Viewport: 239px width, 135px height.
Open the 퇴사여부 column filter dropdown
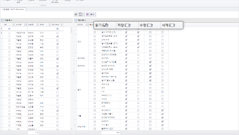click(x=62, y=25)
